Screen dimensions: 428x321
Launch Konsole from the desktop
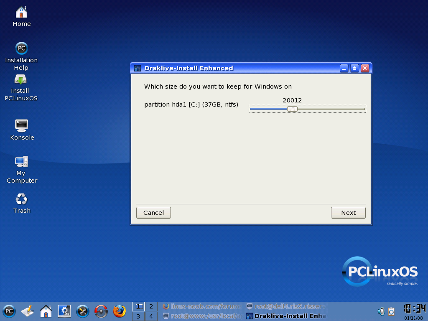21,125
